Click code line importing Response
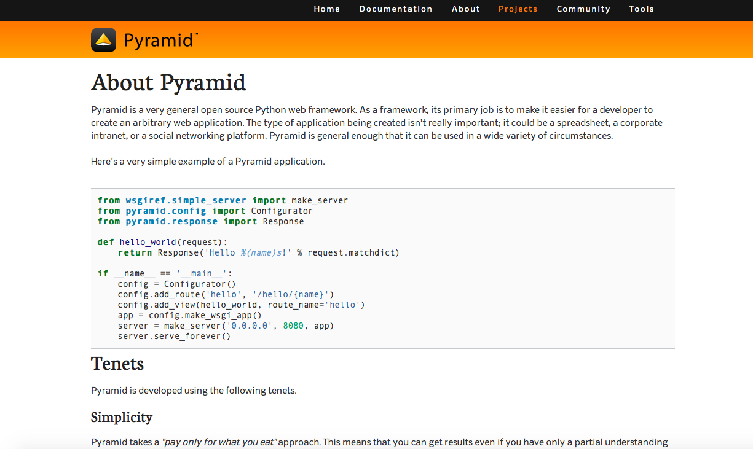The width and height of the screenshot is (753, 449). point(200,221)
